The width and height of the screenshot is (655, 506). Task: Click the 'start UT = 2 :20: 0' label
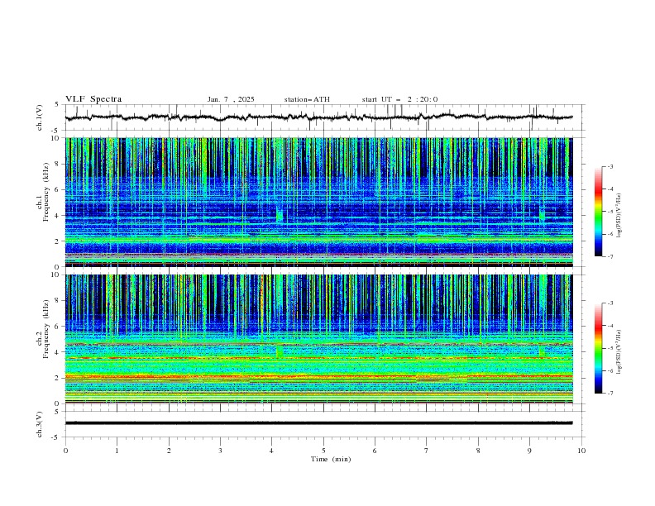[x=399, y=99]
